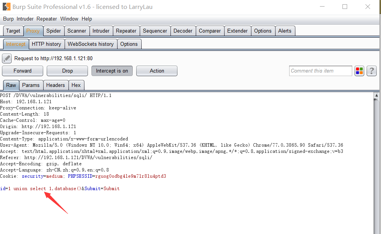Select the Intercept sub-tab
This screenshot has height=234, width=381.
pyautogui.click(x=16, y=44)
